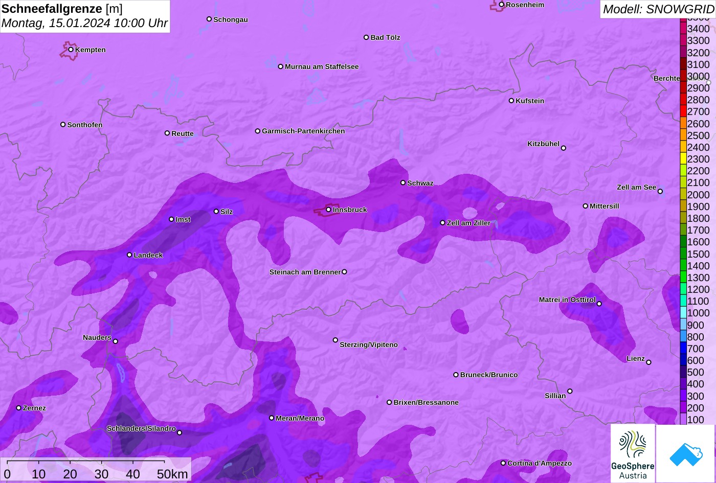
Task: Select the green 1300 legend swatch
Action: [683, 278]
